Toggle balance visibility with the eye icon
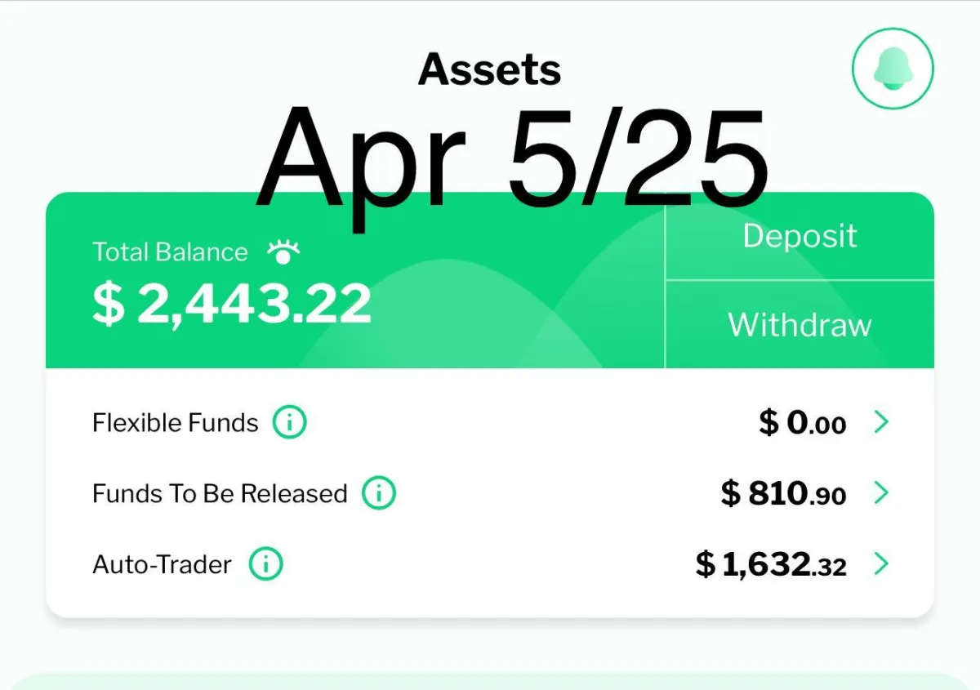 click(x=283, y=252)
